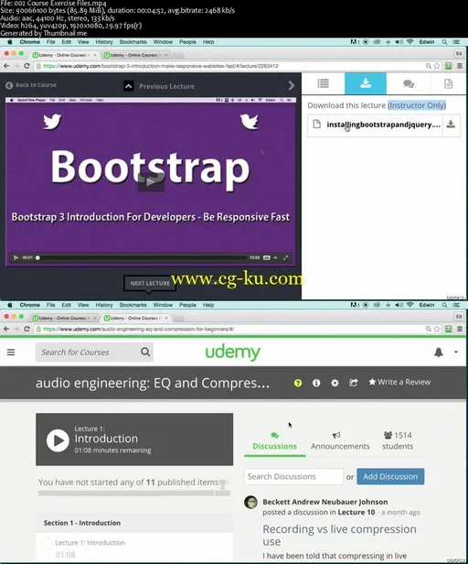Image resolution: width=468 pixels, height=564 pixels.
Task: Click the yellow help question-mark icon
Action: point(298,383)
